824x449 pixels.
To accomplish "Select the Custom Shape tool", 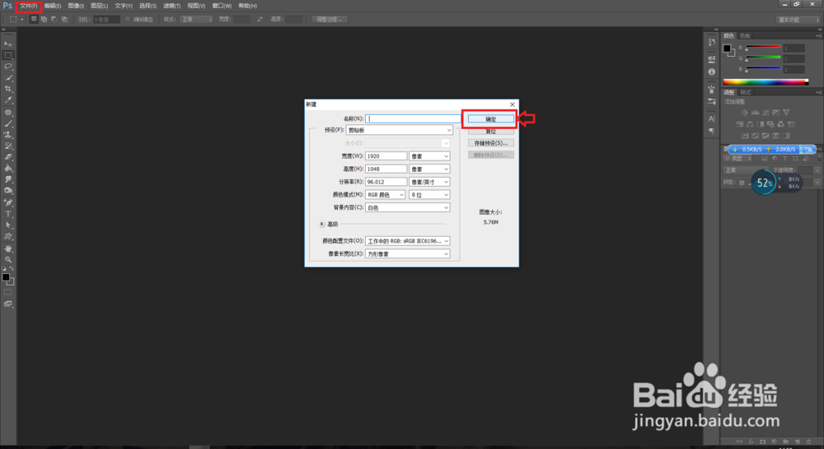I will (x=8, y=237).
